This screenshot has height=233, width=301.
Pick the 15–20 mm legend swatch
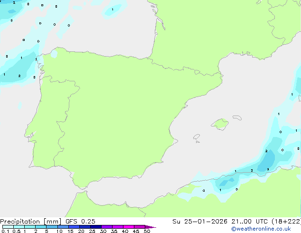pos(74,227)
